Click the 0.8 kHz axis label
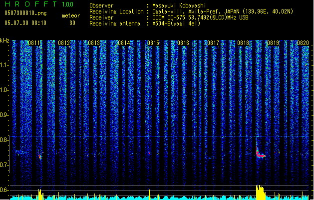This screenshot has height=200, width=314. point(4,140)
